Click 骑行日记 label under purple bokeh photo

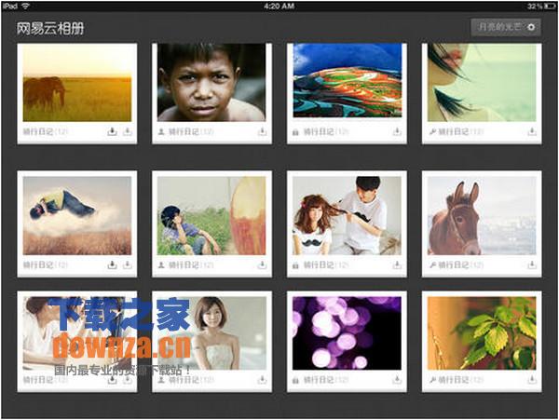click(x=319, y=380)
